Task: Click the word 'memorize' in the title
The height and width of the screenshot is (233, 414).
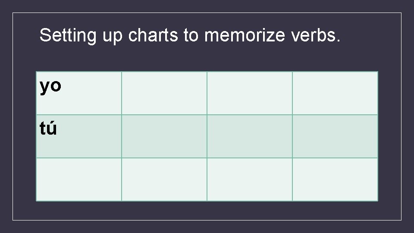Action: point(245,35)
